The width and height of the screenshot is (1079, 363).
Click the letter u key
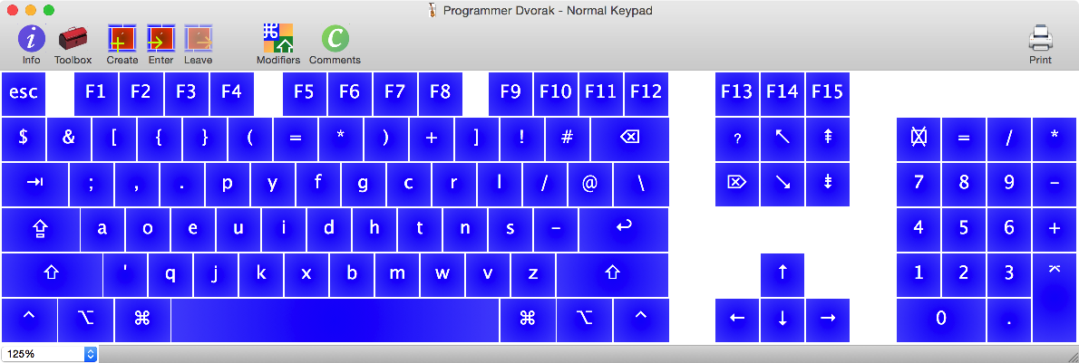pos(238,230)
